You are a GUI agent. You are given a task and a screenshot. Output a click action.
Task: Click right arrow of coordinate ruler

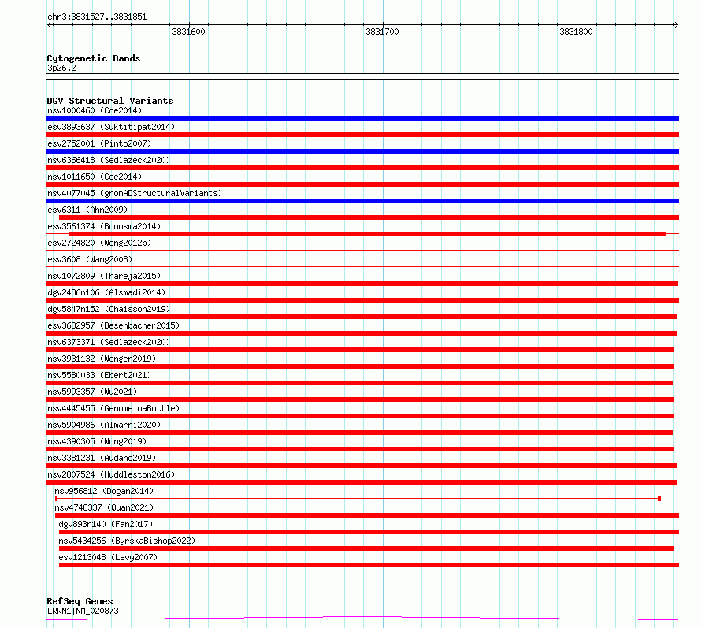pyautogui.click(x=676, y=24)
